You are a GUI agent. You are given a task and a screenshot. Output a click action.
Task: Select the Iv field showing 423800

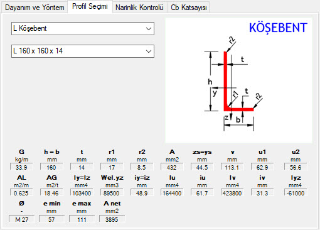tap(232, 193)
